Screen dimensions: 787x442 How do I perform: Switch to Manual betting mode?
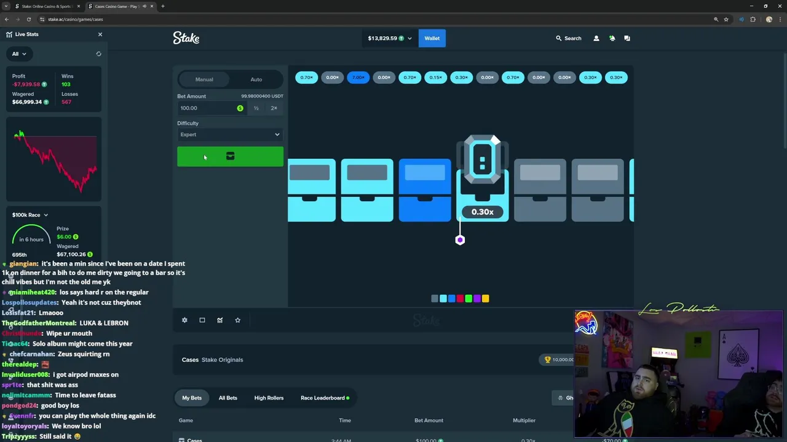pyautogui.click(x=204, y=79)
